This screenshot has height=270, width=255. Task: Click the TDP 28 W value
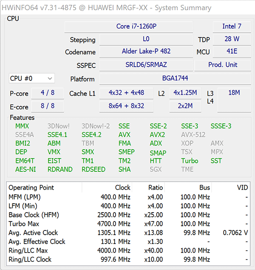tap(232, 39)
